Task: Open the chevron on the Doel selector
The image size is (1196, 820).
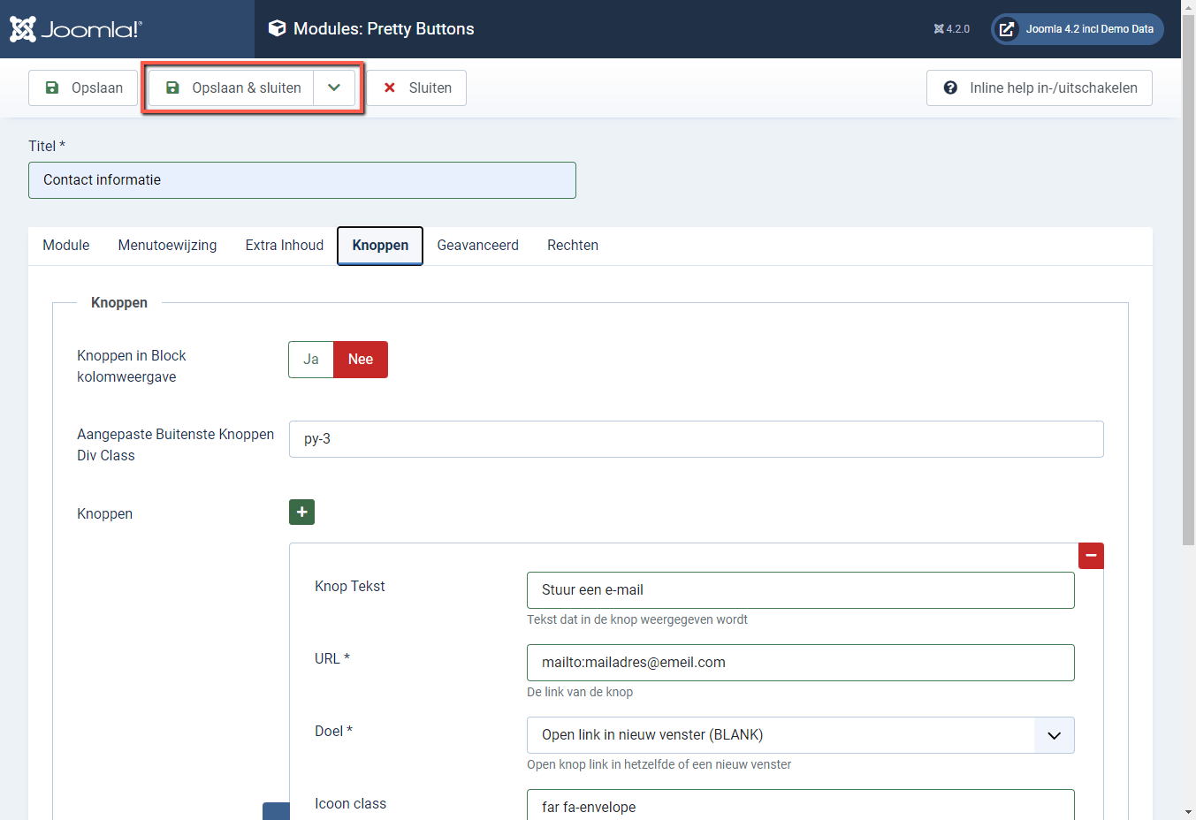Action: (x=1055, y=734)
